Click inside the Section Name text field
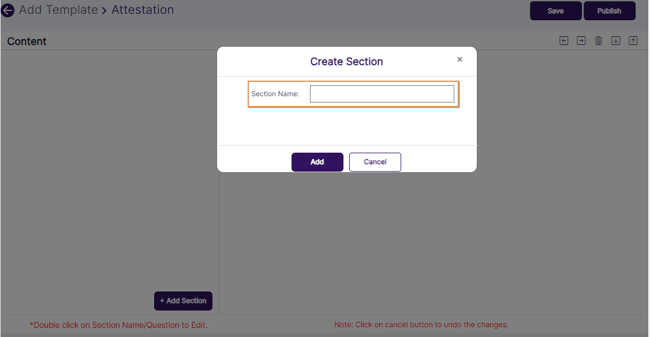This screenshot has height=337, width=650. pyautogui.click(x=382, y=93)
